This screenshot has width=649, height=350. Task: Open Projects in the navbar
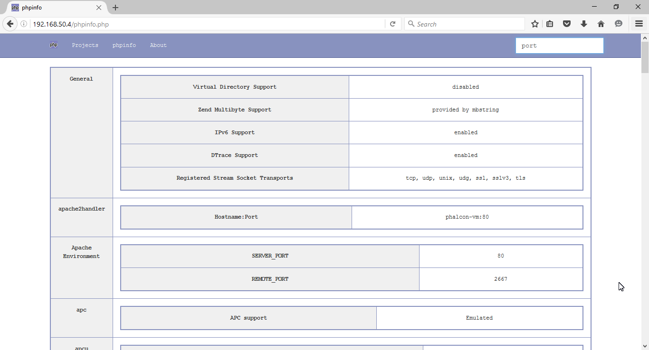(85, 45)
